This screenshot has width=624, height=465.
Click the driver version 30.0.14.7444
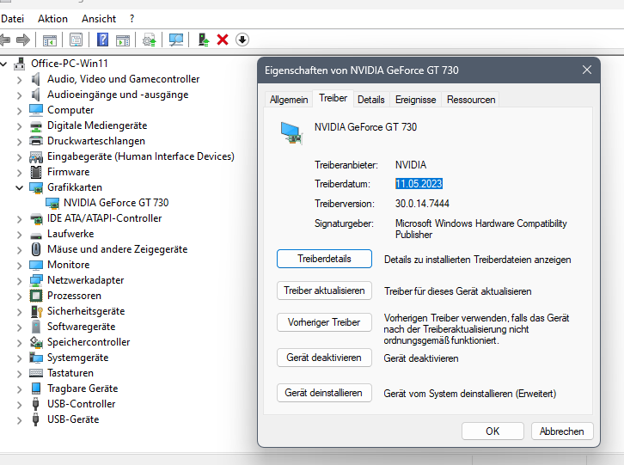(x=422, y=204)
